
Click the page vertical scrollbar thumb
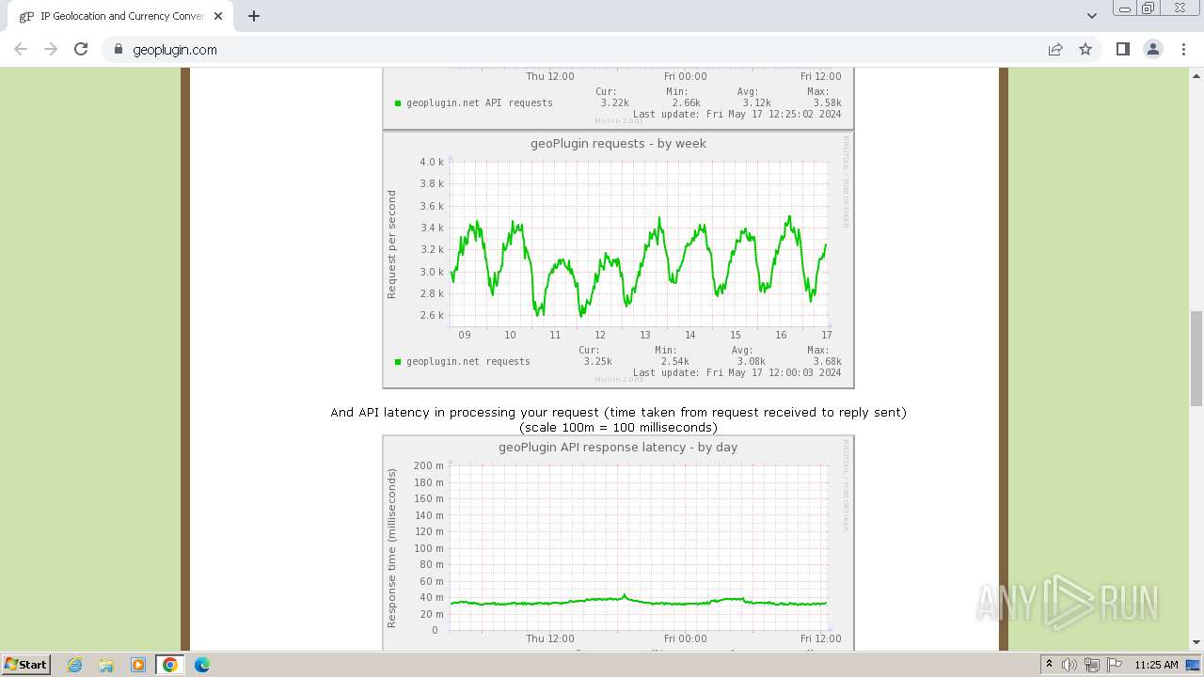pyautogui.click(x=1196, y=358)
